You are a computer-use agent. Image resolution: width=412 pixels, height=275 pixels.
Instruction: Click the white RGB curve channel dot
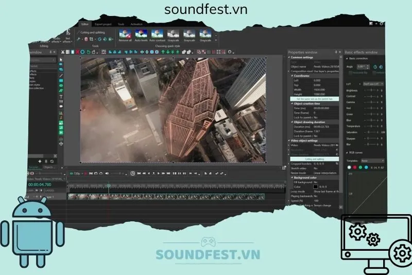(349, 167)
